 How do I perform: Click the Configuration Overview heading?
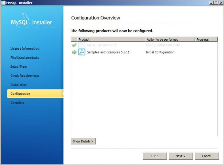coord(96,18)
